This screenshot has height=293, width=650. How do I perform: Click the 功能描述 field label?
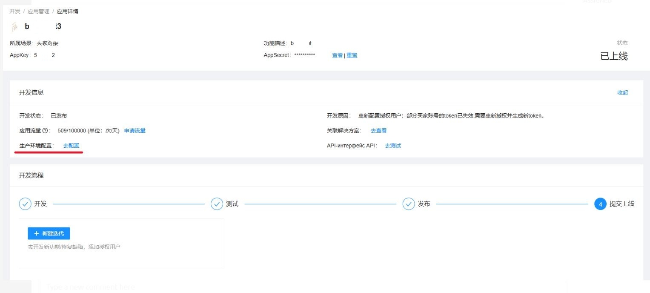pyautogui.click(x=275, y=43)
